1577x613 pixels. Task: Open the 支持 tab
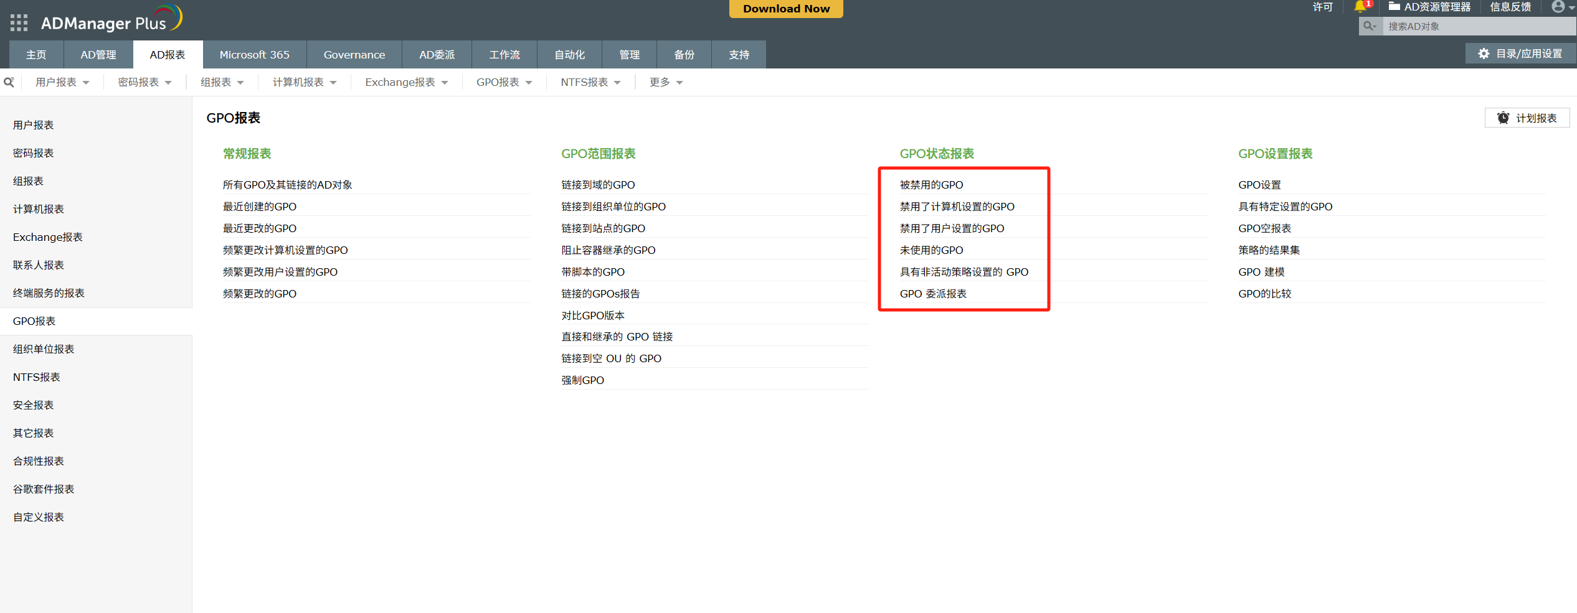[739, 55]
